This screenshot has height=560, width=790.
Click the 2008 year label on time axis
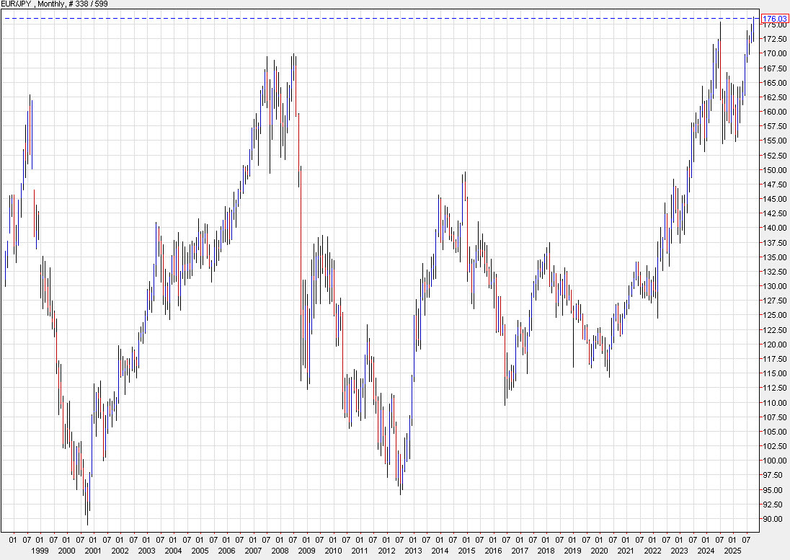[x=280, y=550]
